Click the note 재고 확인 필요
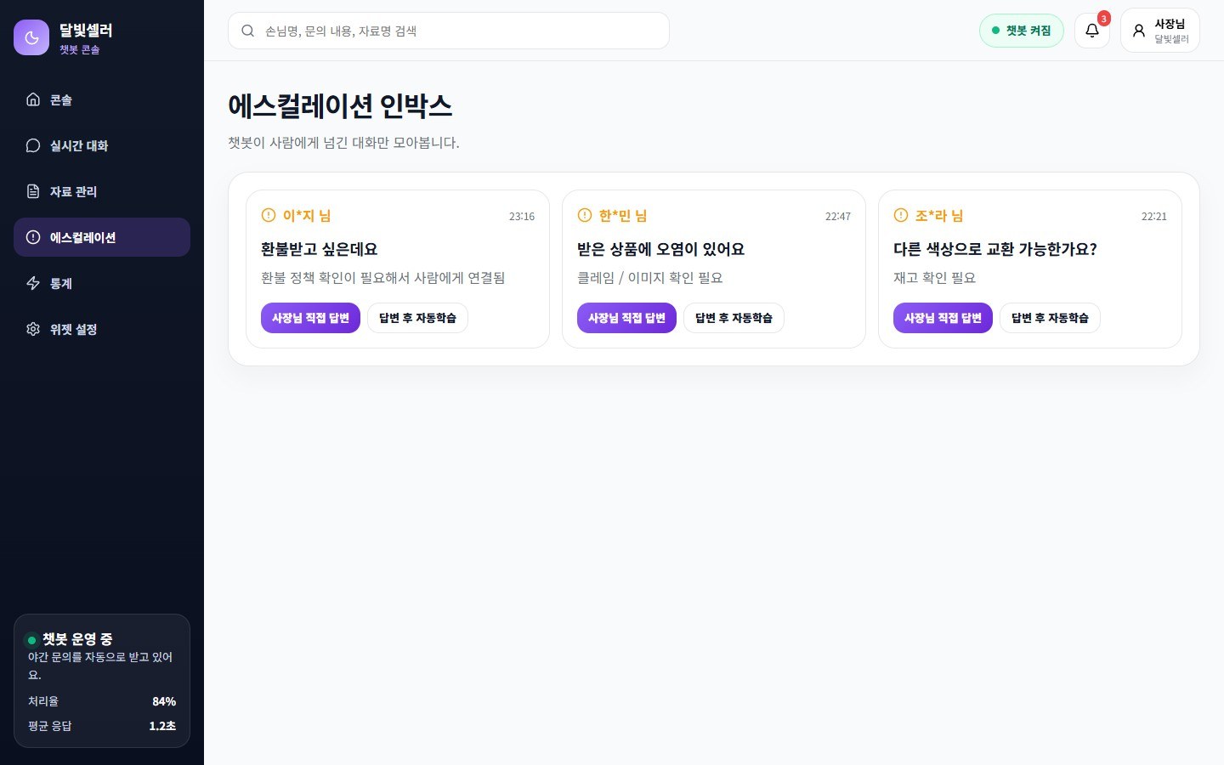1224x765 pixels. (x=934, y=278)
